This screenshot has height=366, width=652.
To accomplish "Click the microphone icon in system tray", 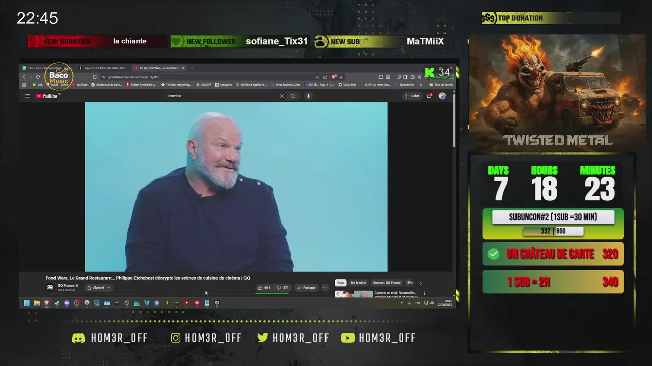I will click(x=409, y=303).
